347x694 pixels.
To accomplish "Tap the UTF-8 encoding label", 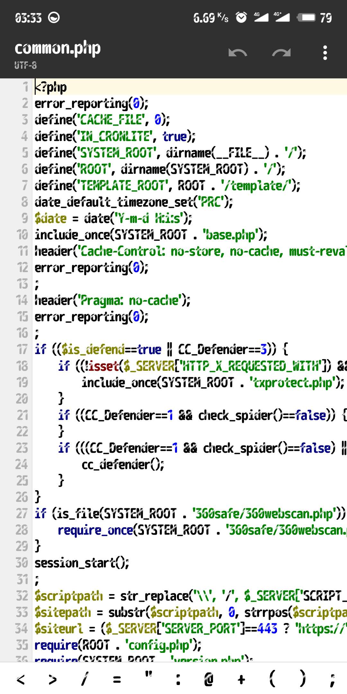I will pos(26,66).
